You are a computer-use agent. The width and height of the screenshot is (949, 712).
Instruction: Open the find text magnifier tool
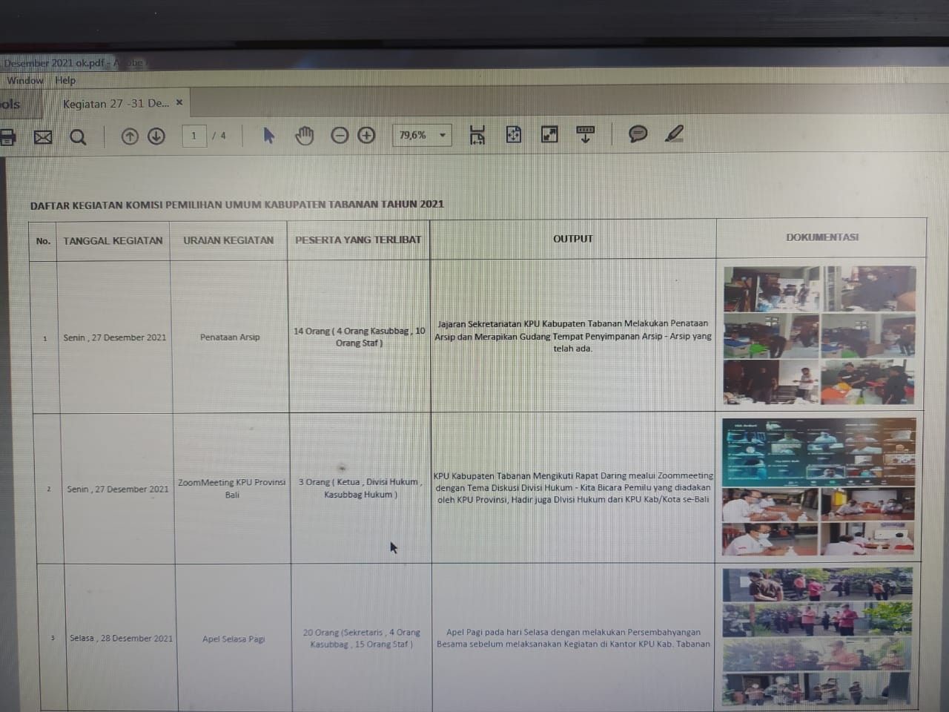78,137
